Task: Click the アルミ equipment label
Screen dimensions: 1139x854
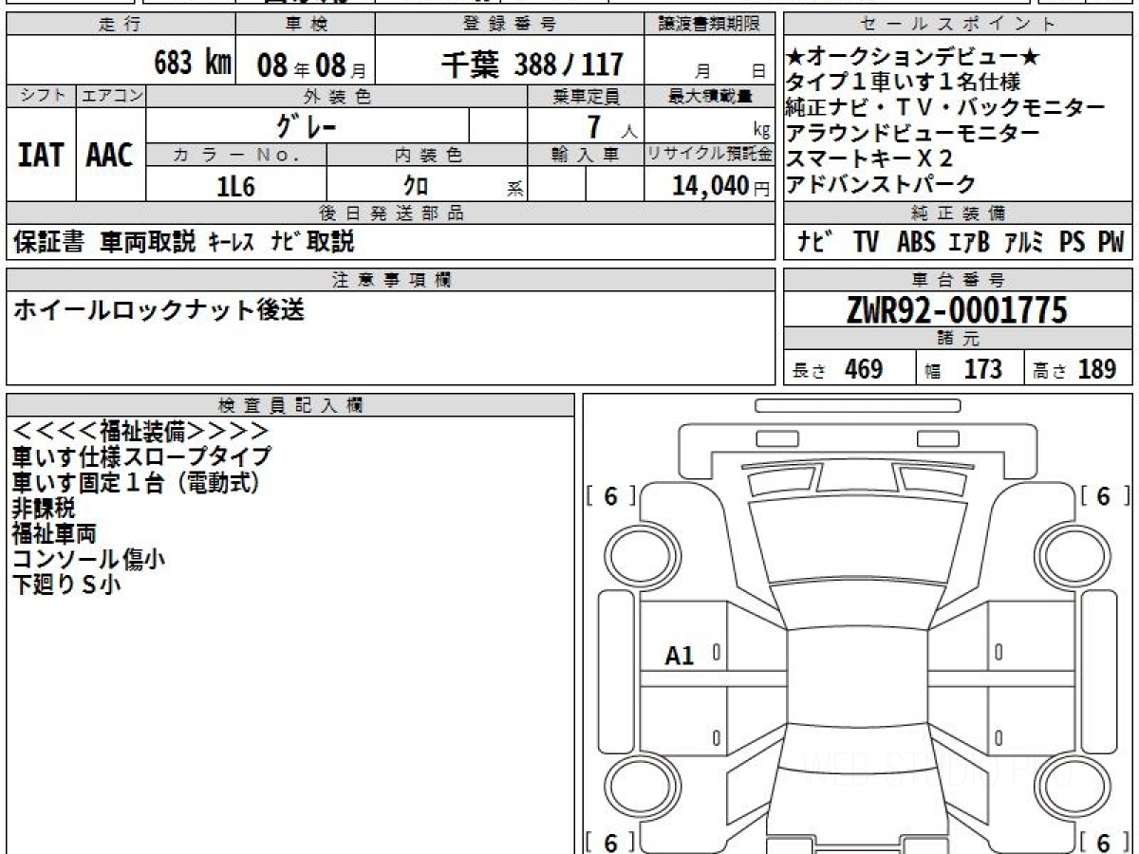Action: pyautogui.click(x=1025, y=242)
